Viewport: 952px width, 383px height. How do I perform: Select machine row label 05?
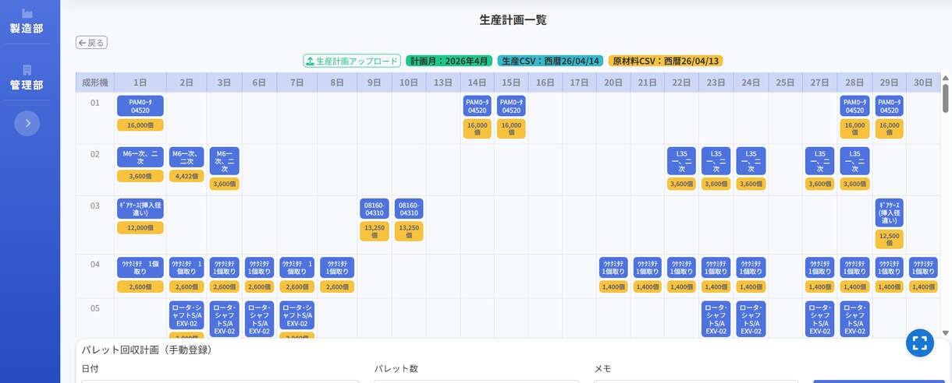95,308
